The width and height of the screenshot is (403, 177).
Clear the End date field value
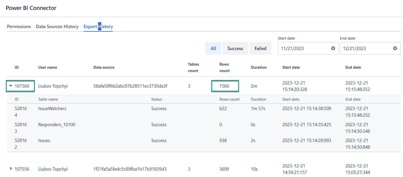[x=395, y=48]
